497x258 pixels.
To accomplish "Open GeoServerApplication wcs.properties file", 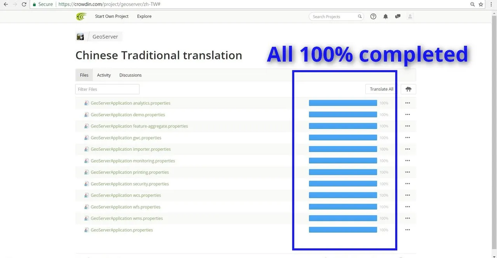I will click(126, 195).
